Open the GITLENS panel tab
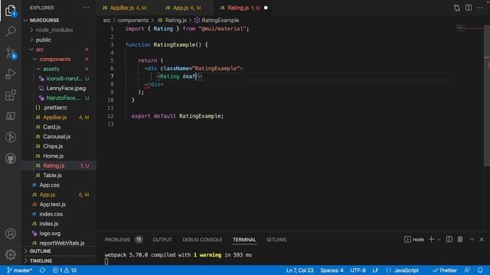The image size is (490, 275). (276, 239)
